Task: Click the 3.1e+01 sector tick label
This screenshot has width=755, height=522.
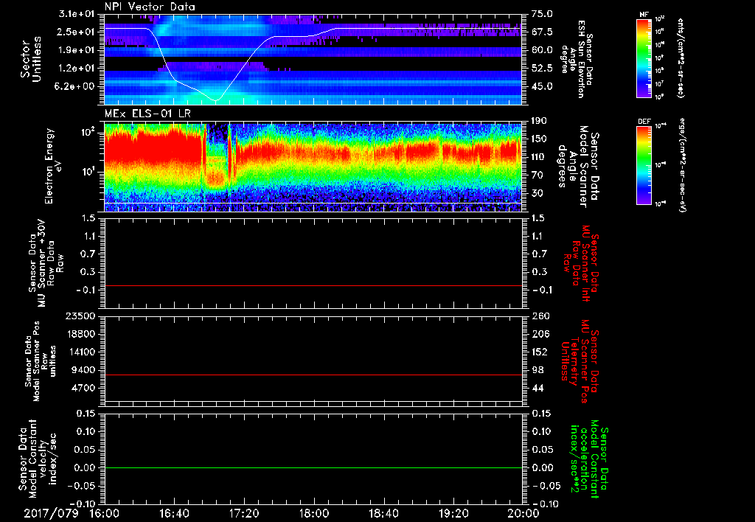Action: coord(77,14)
